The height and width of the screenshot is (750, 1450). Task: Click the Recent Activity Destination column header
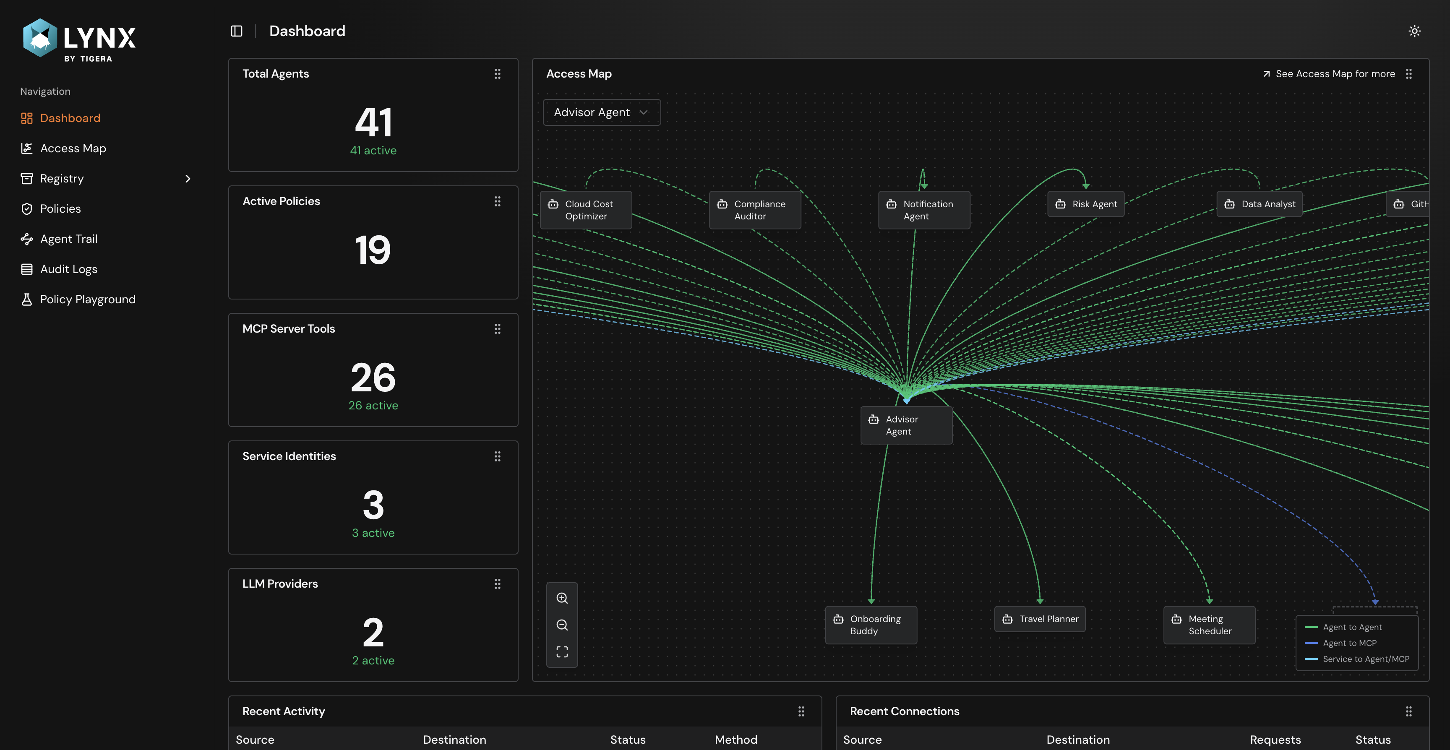tap(454, 740)
